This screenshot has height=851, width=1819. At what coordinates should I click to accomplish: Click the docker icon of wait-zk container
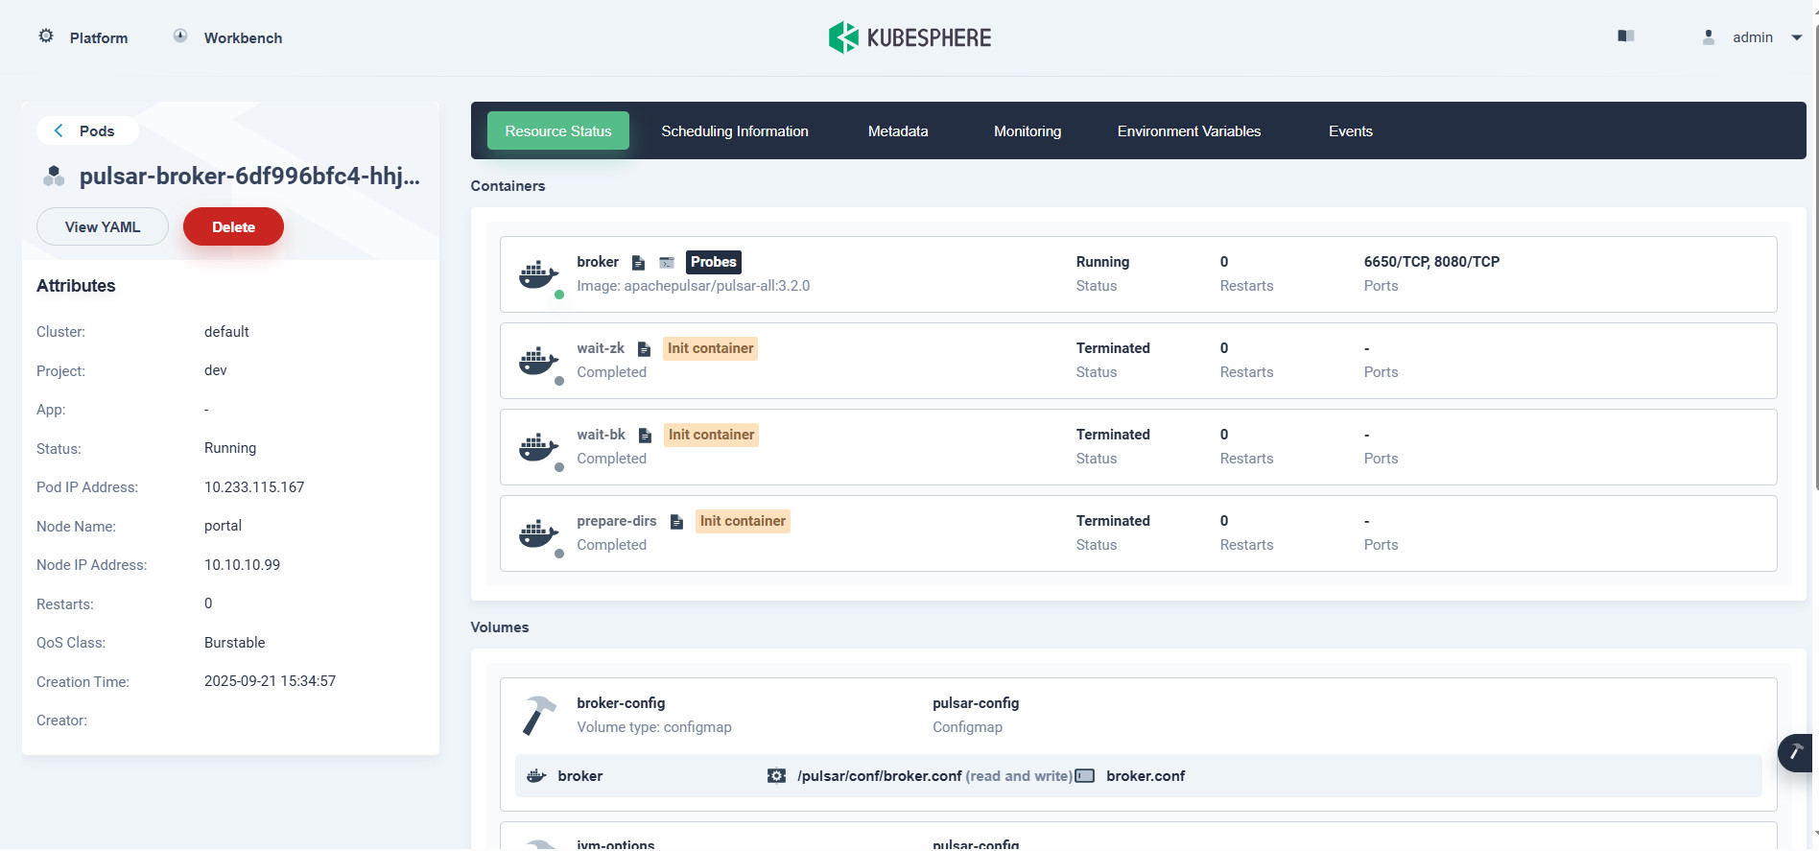pyautogui.click(x=538, y=361)
